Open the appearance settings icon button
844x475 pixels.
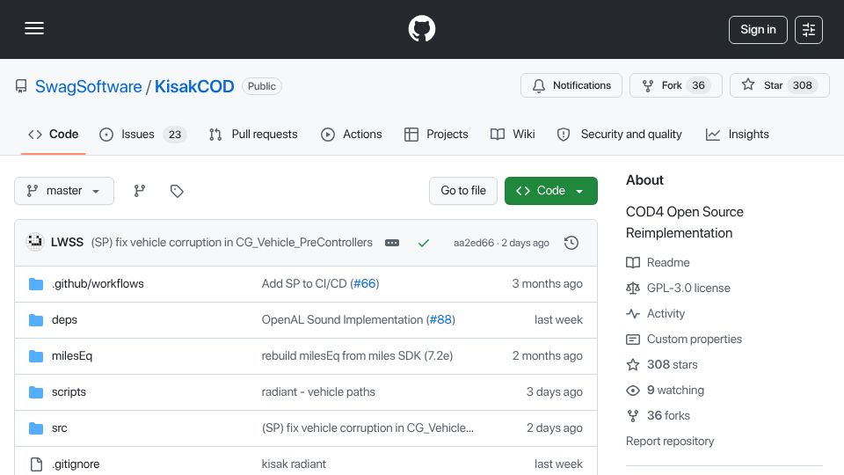click(809, 30)
